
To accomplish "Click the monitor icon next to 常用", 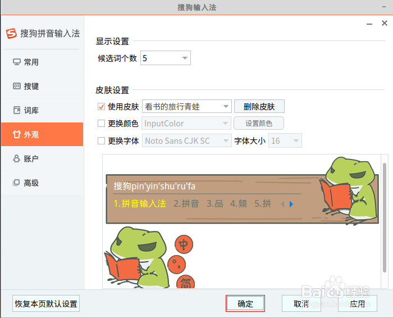I will [x=16, y=62].
